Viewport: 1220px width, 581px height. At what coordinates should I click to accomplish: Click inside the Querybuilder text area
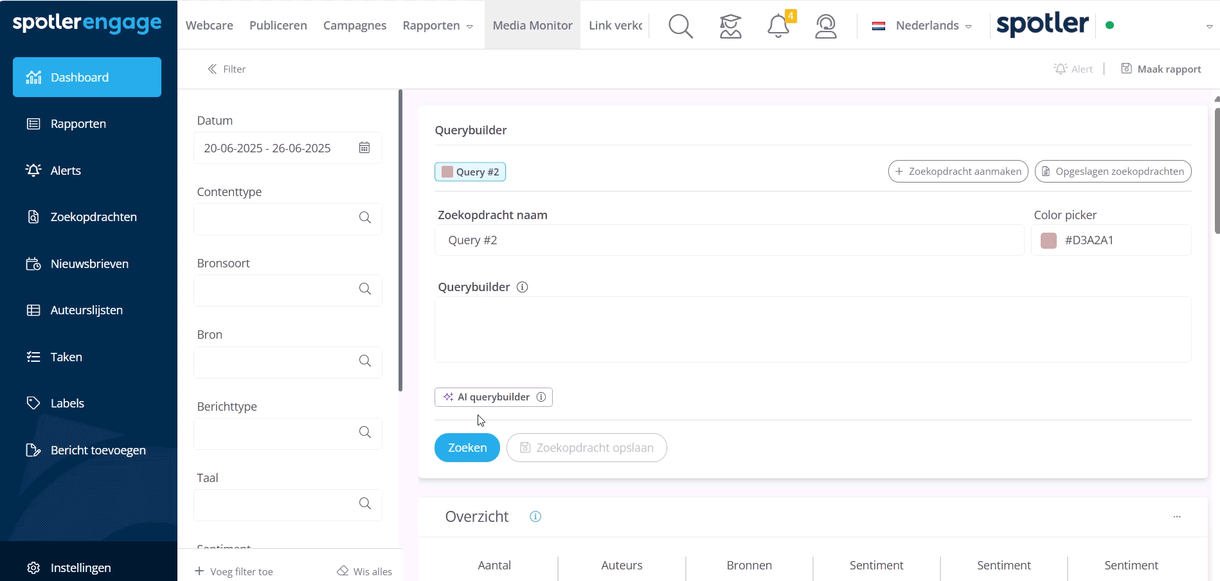pos(812,329)
